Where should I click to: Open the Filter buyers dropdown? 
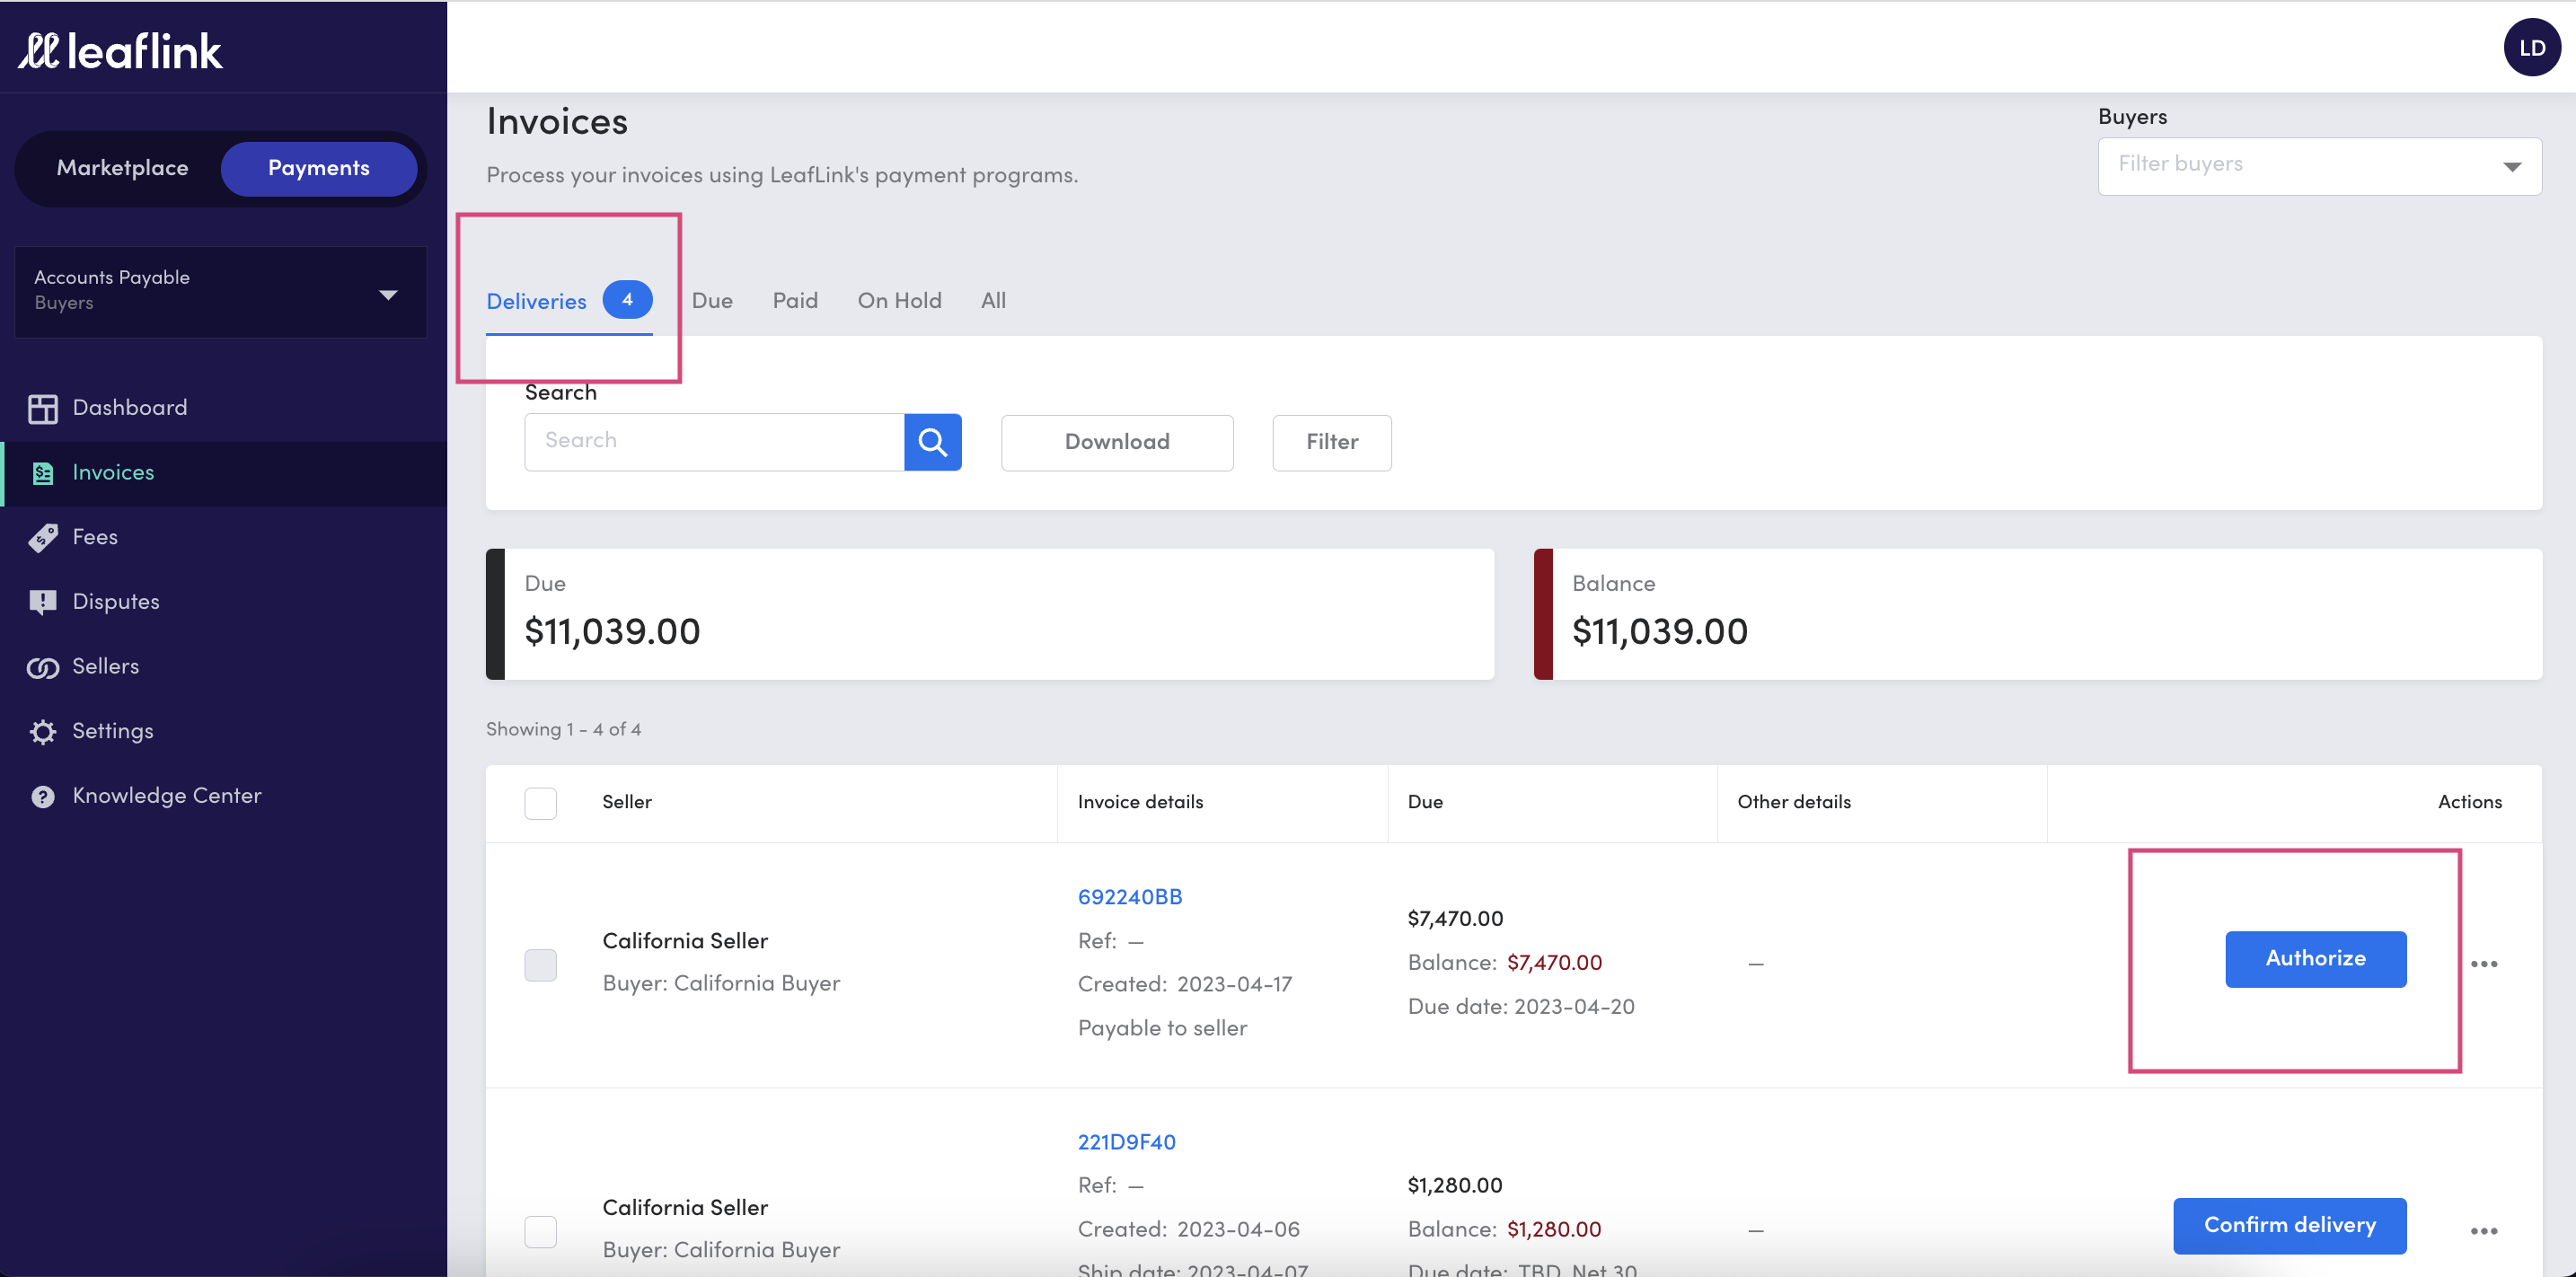click(x=2319, y=166)
